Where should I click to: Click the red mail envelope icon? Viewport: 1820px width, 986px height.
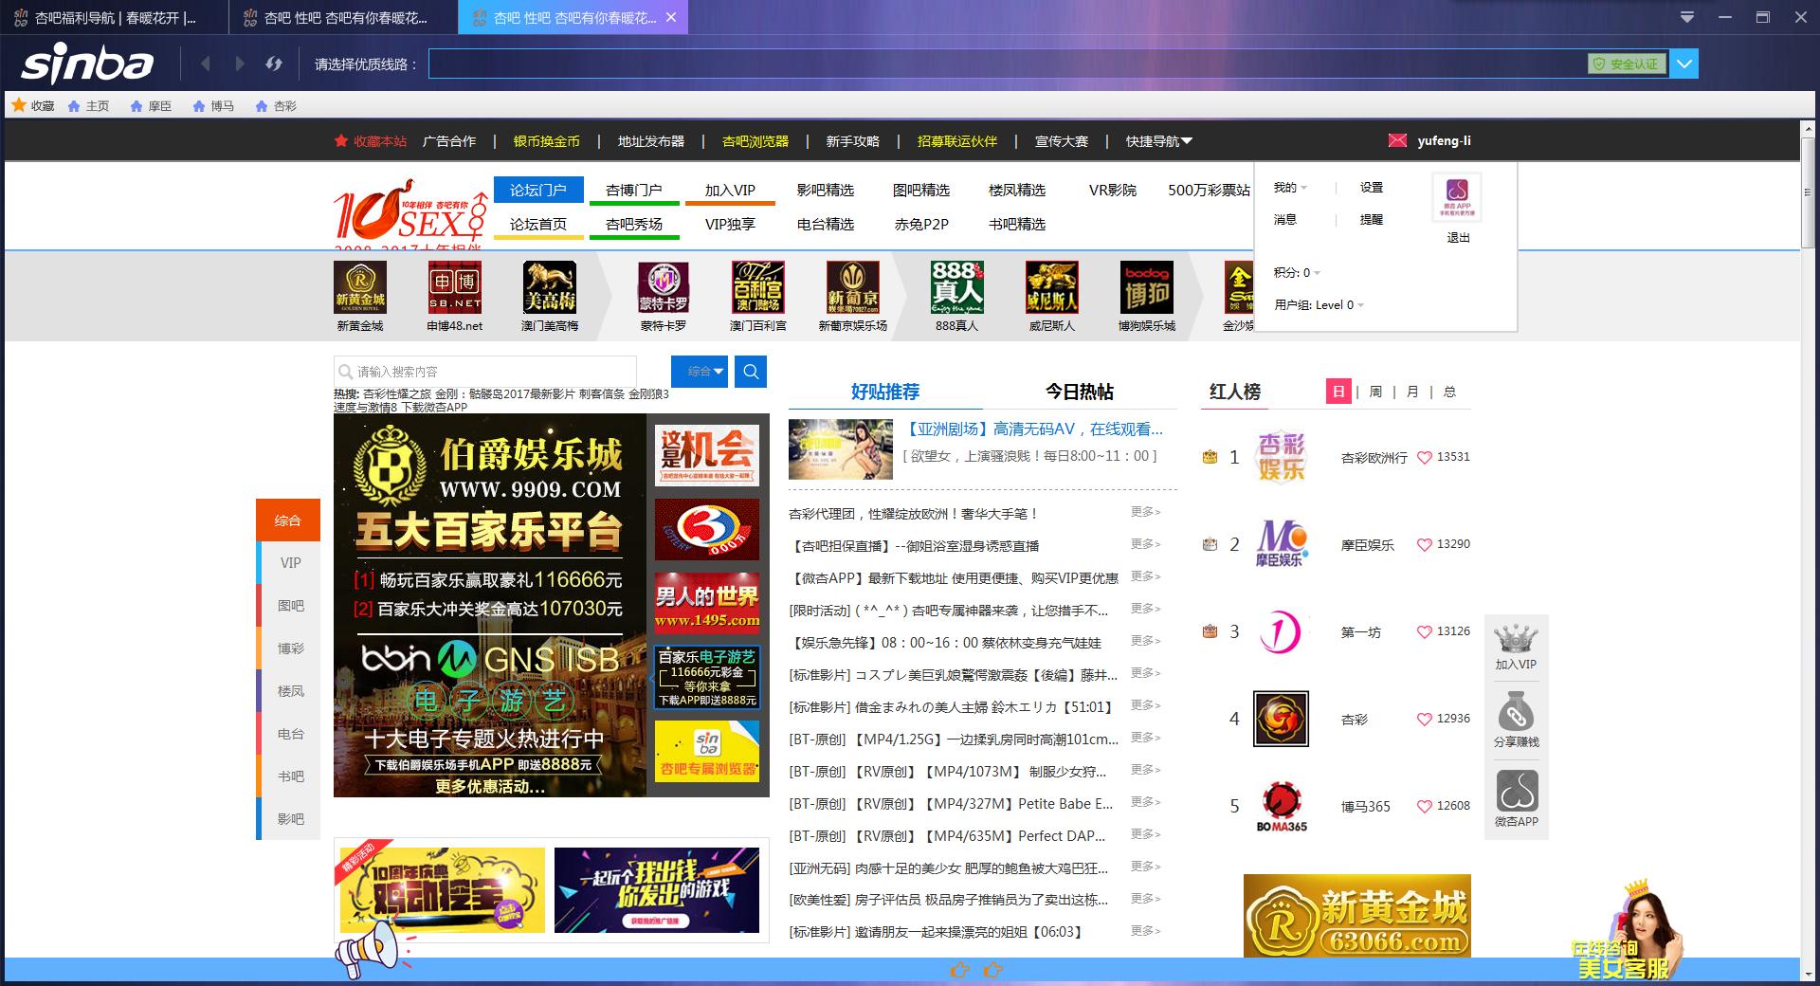1397,140
